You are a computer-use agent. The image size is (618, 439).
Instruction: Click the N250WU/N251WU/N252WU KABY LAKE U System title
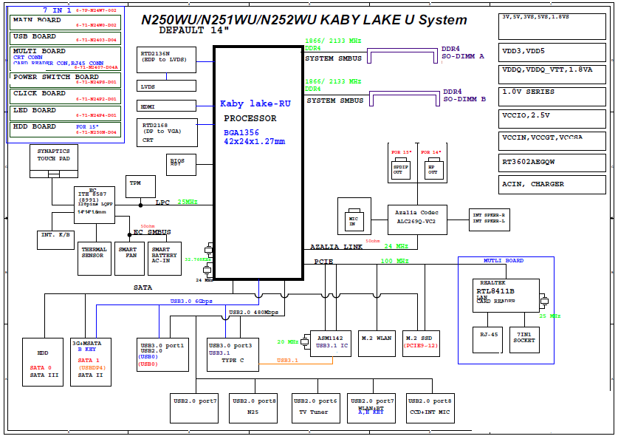[304, 20]
